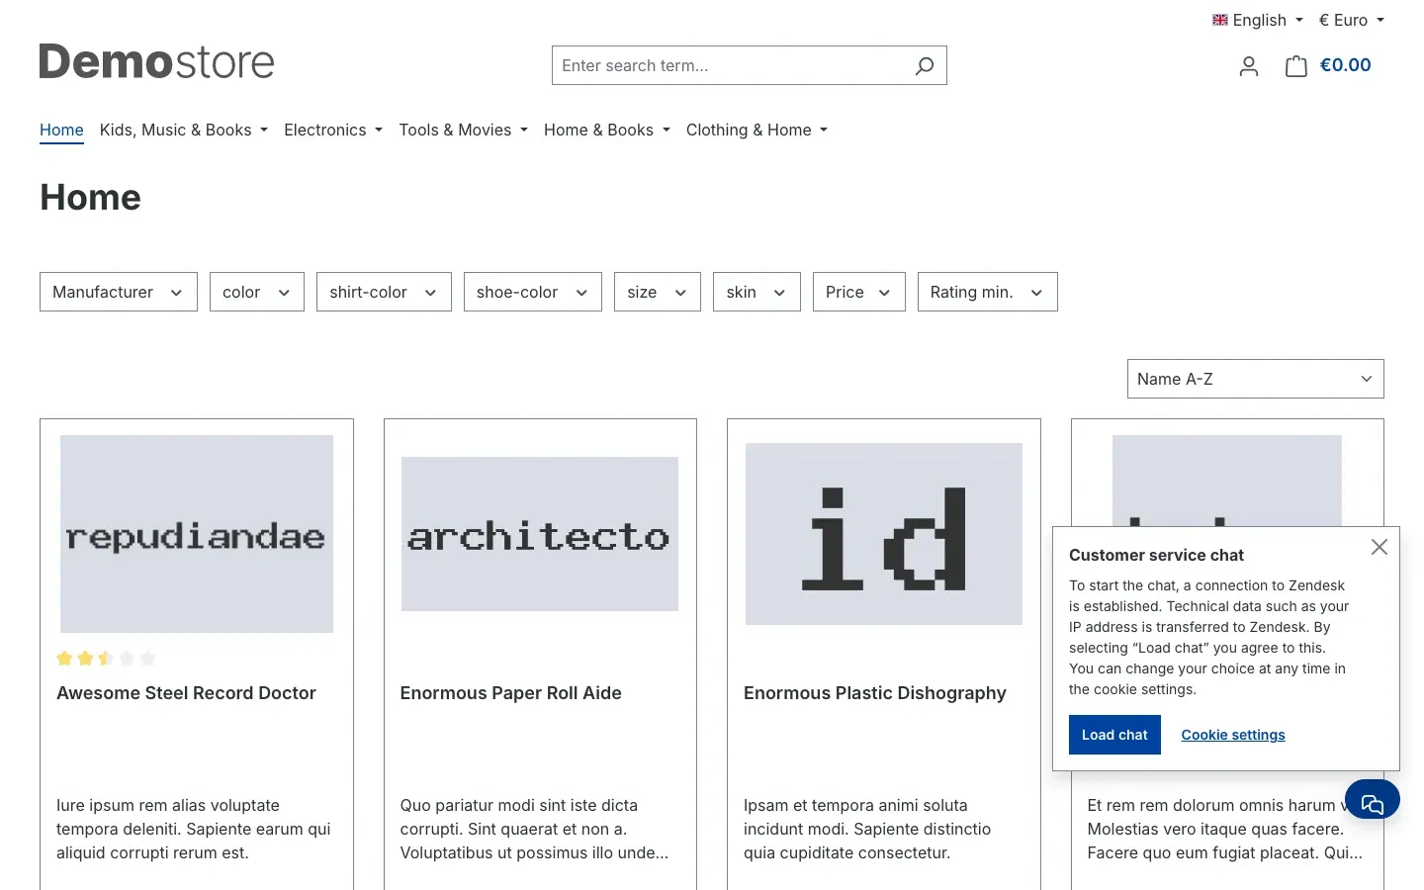Click the €0.00 cart total
The height and width of the screenshot is (890, 1424).
pos(1346,65)
